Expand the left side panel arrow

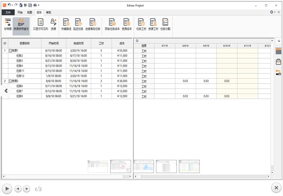click(x=6, y=91)
